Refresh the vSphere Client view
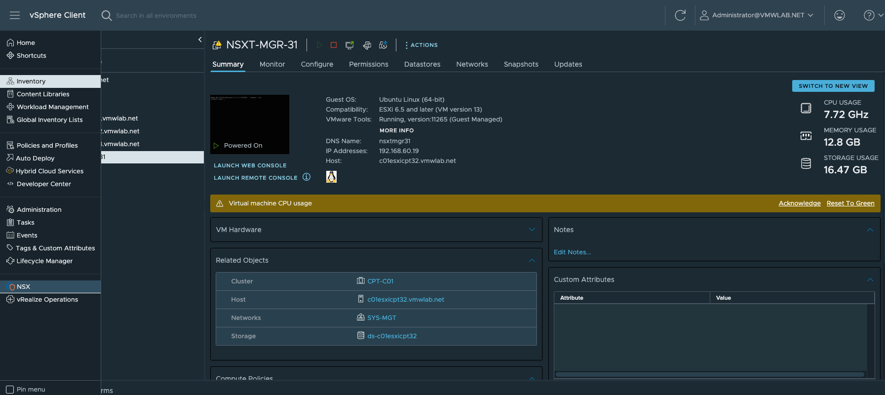 680,15
